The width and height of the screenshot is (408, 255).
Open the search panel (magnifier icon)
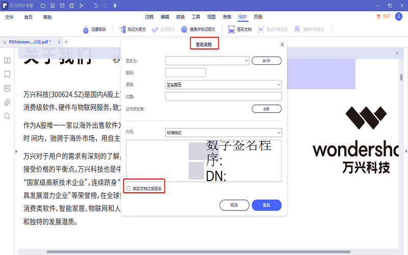click(7, 116)
